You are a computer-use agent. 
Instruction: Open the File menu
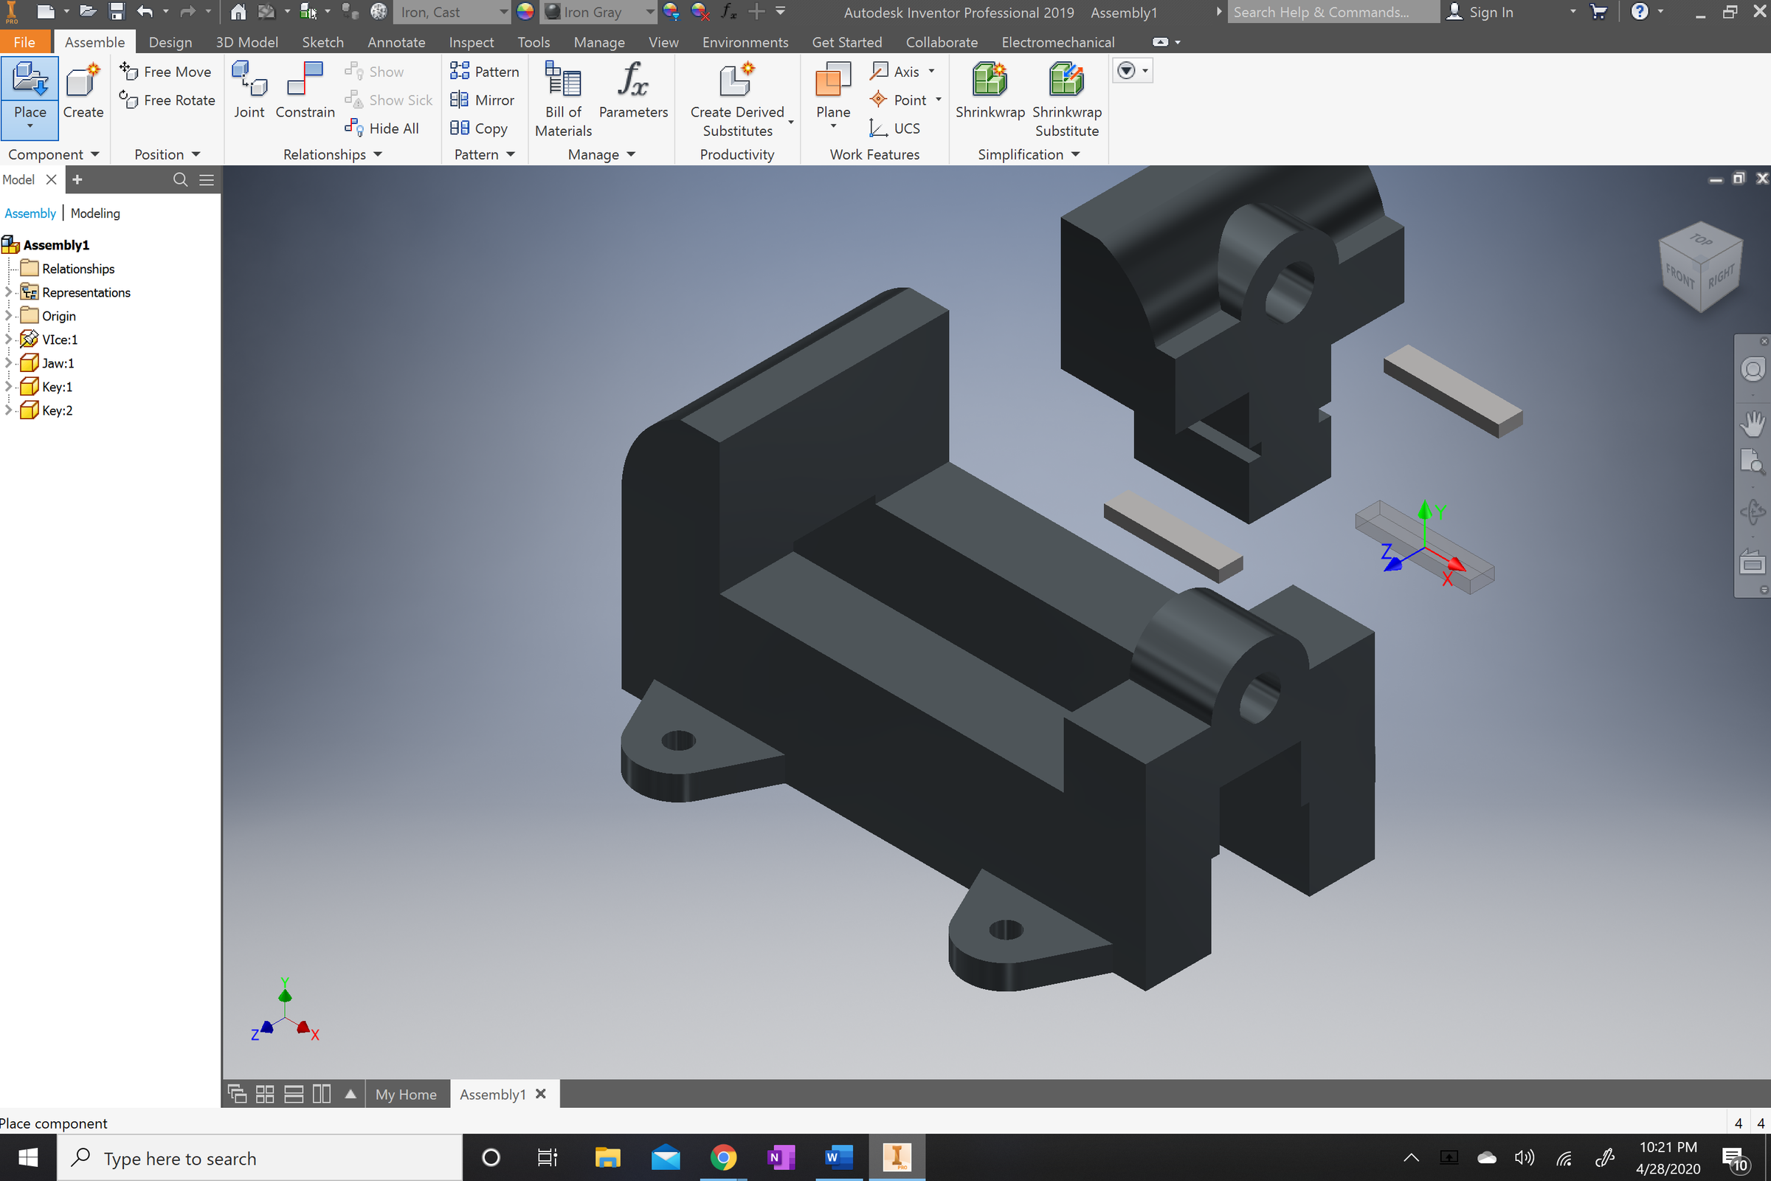click(25, 42)
